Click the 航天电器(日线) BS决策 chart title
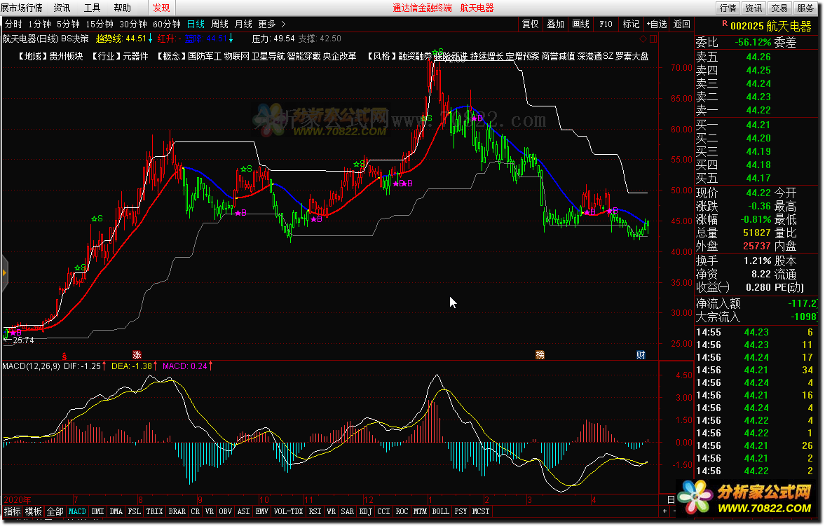Screen dimensions: 825x526 [x=46, y=39]
